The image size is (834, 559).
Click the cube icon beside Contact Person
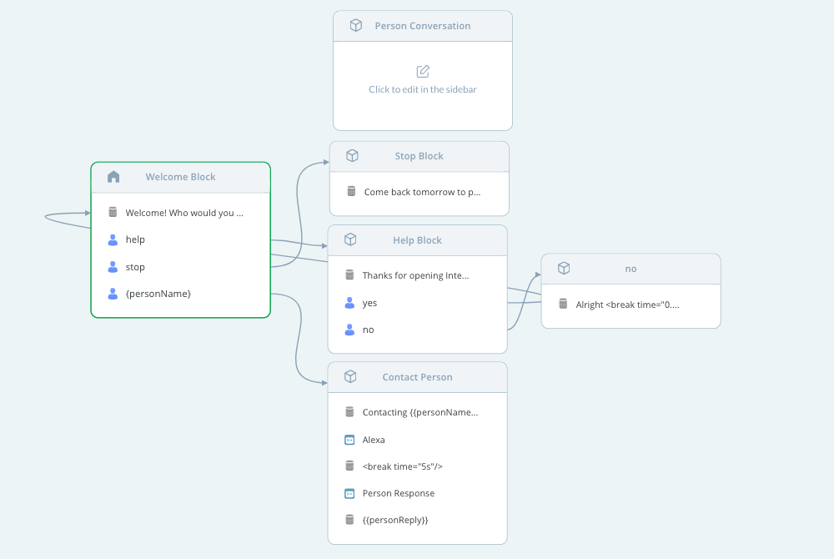coord(351,377)
